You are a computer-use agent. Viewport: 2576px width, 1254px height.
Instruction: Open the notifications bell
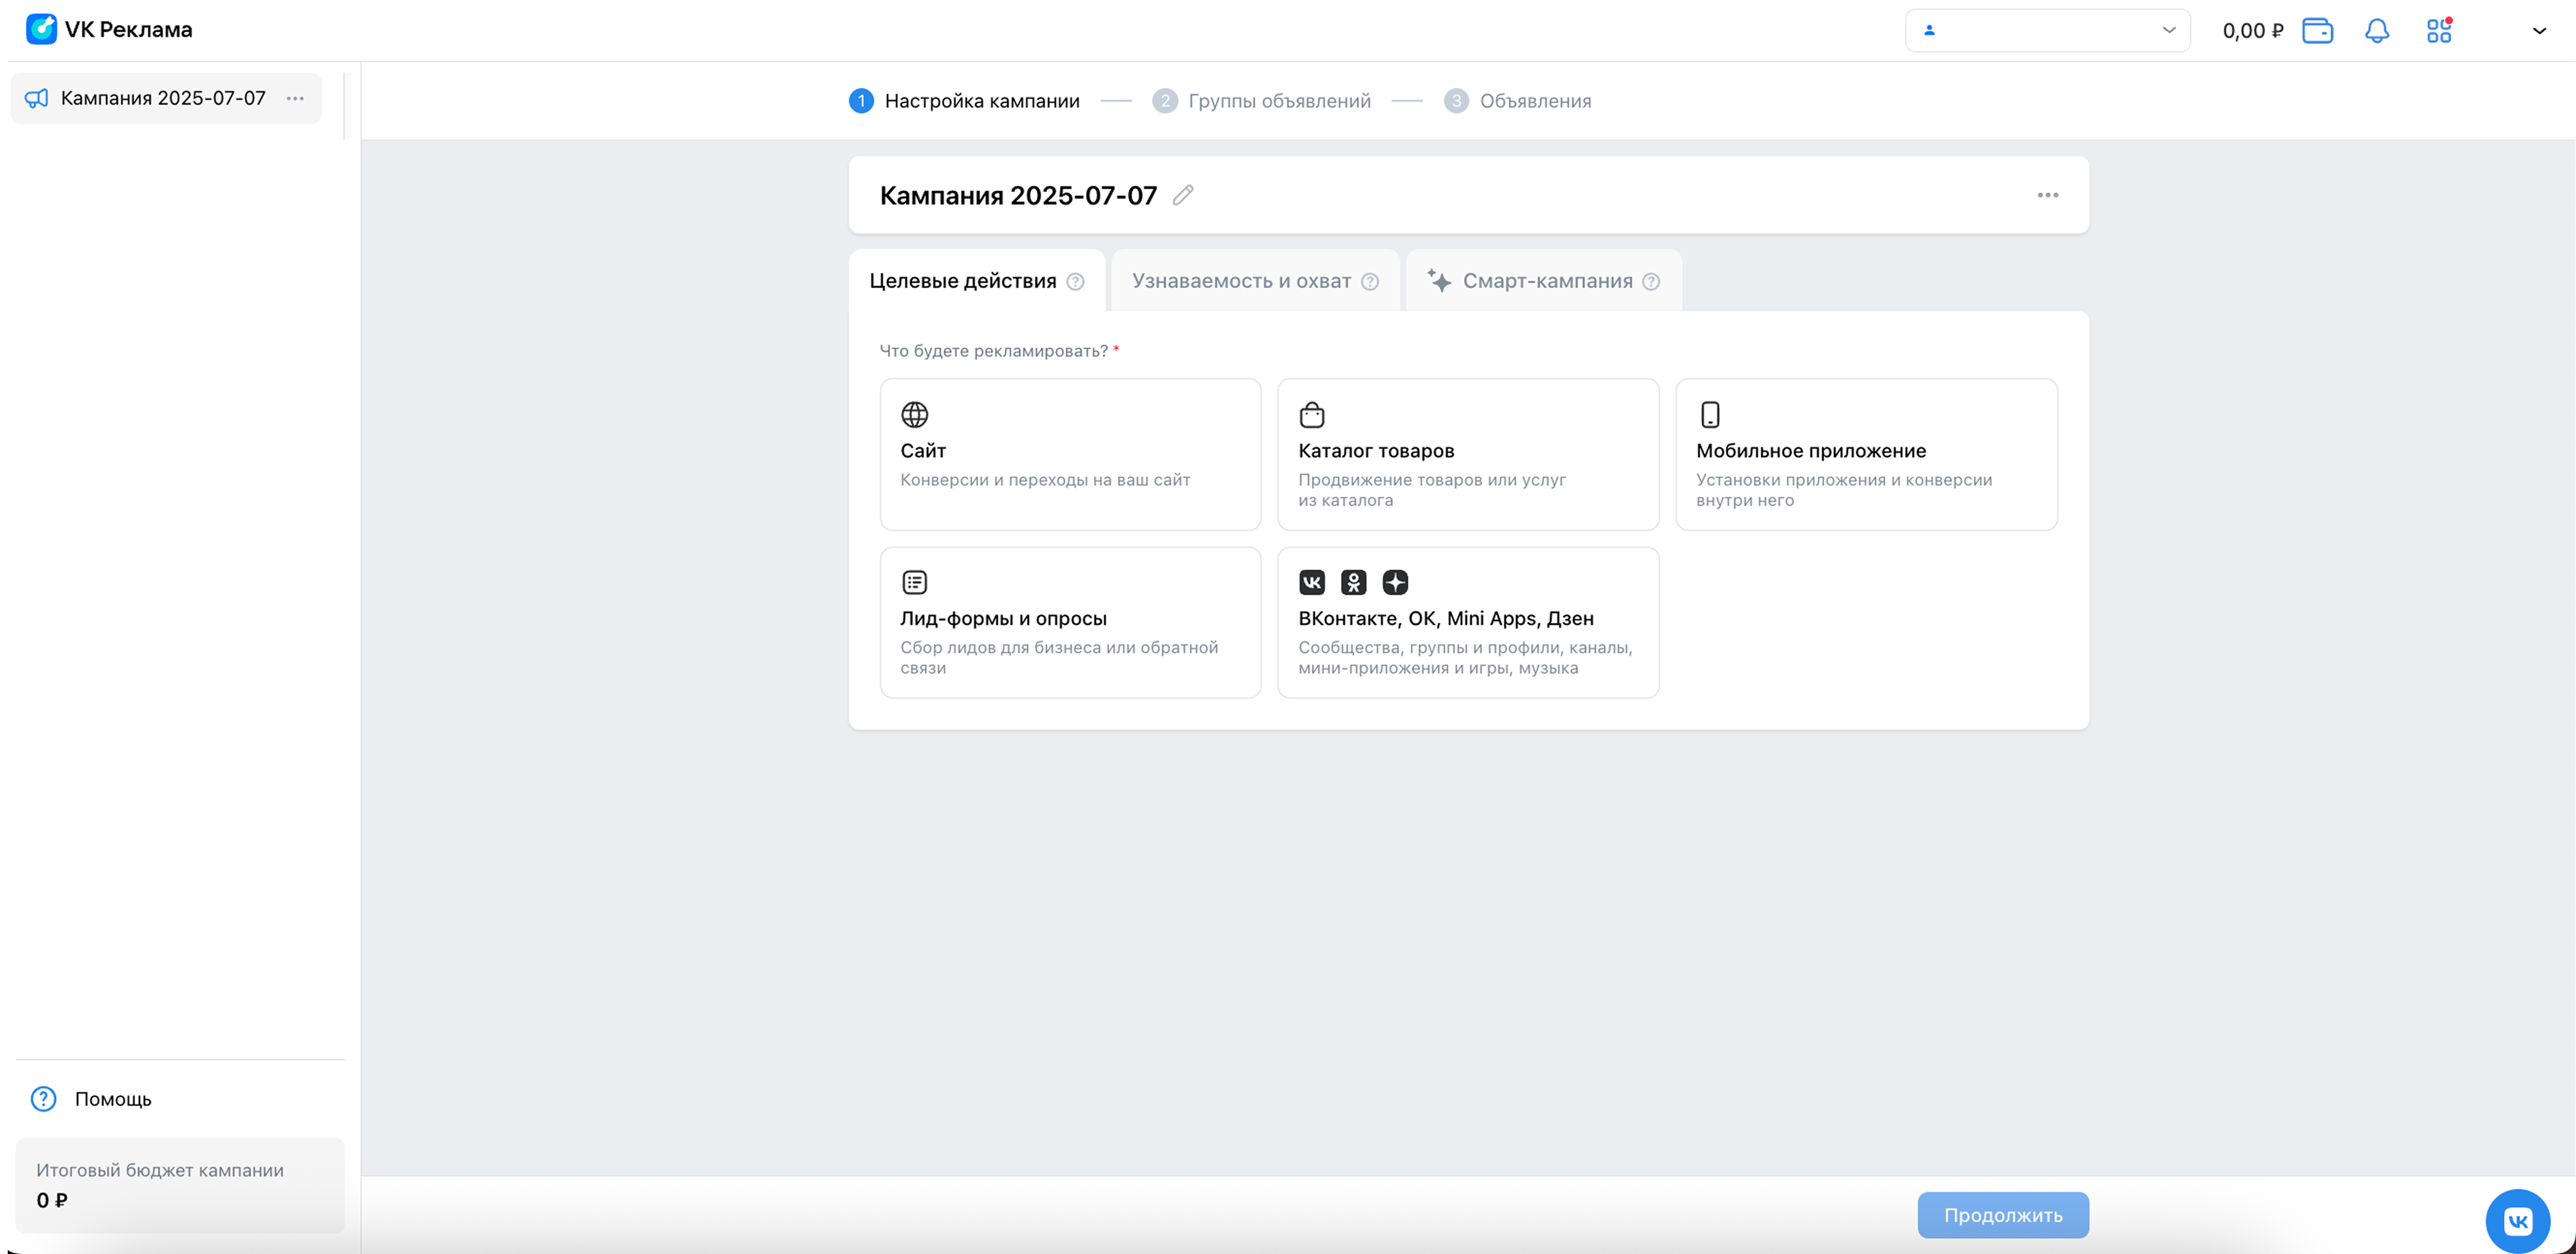point(2377,31)
